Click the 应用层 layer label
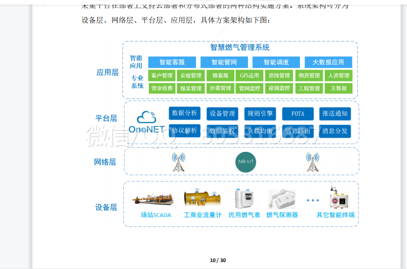The height and width of the screenshot is (269, 407). pyautogui.click(x=108, y=72)
